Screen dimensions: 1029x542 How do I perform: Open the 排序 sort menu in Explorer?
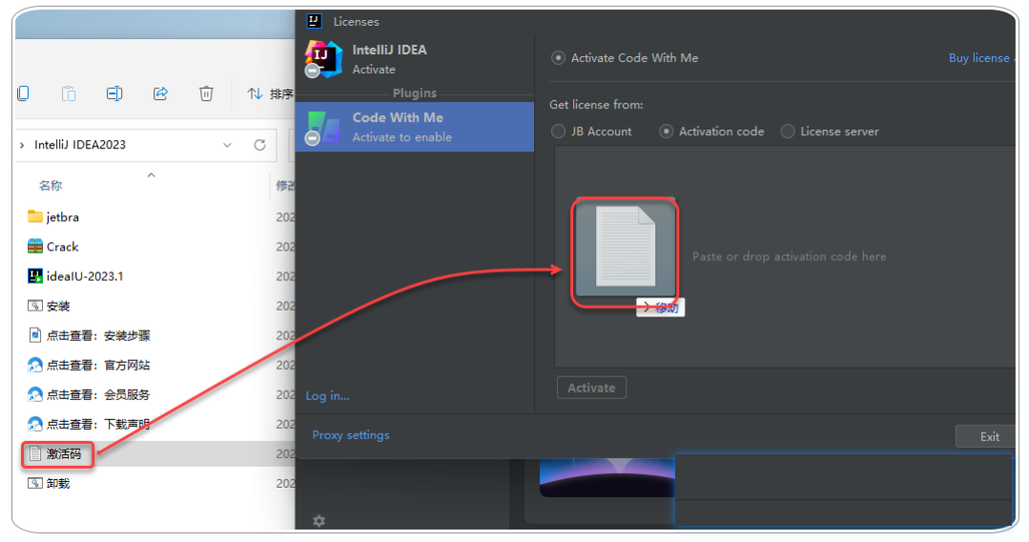(x=270, y=93)
